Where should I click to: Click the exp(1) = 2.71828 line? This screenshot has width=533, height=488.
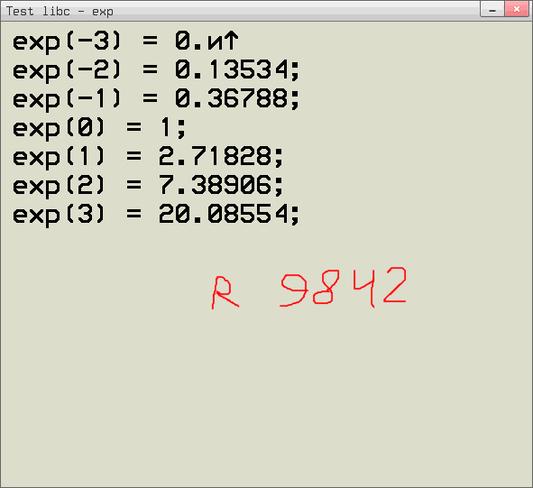coord(148,157)
